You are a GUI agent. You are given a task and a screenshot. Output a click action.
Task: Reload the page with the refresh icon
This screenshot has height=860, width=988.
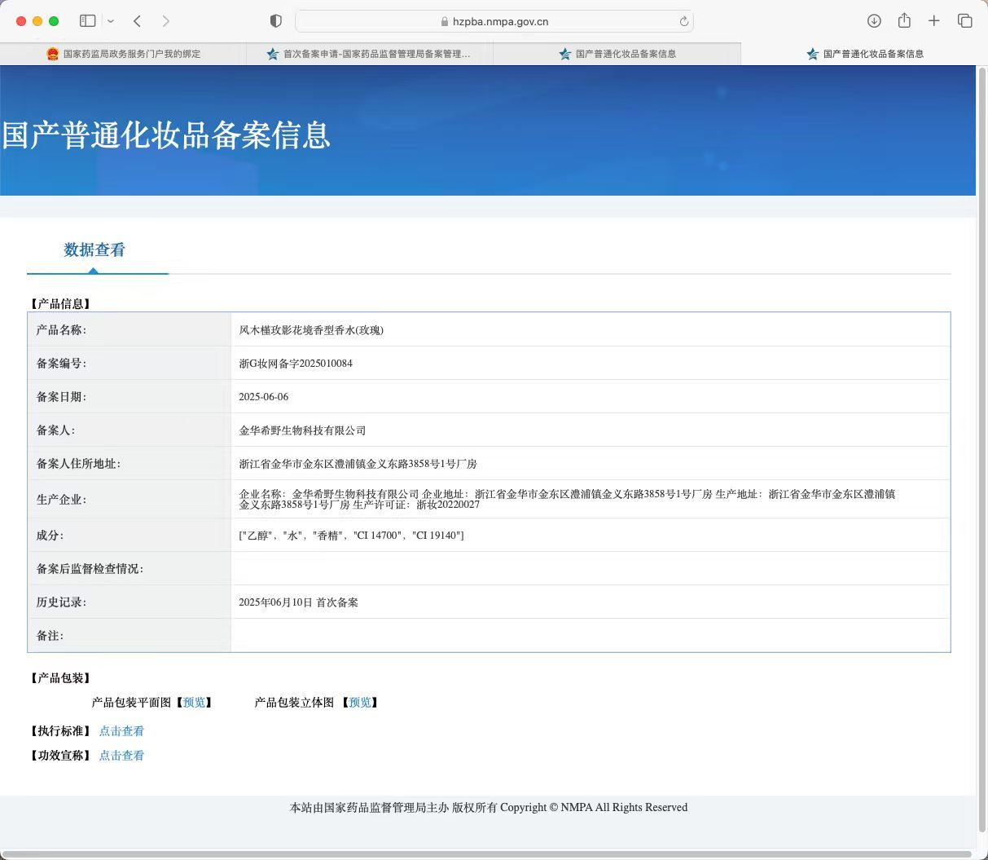click(683, 22)
